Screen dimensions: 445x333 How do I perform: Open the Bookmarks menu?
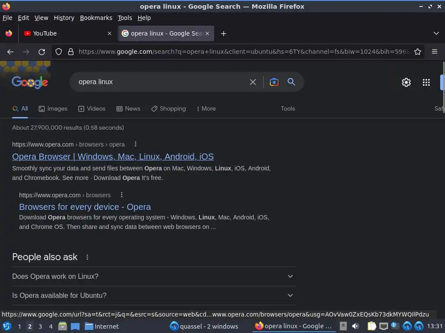(x=96, y=18)
